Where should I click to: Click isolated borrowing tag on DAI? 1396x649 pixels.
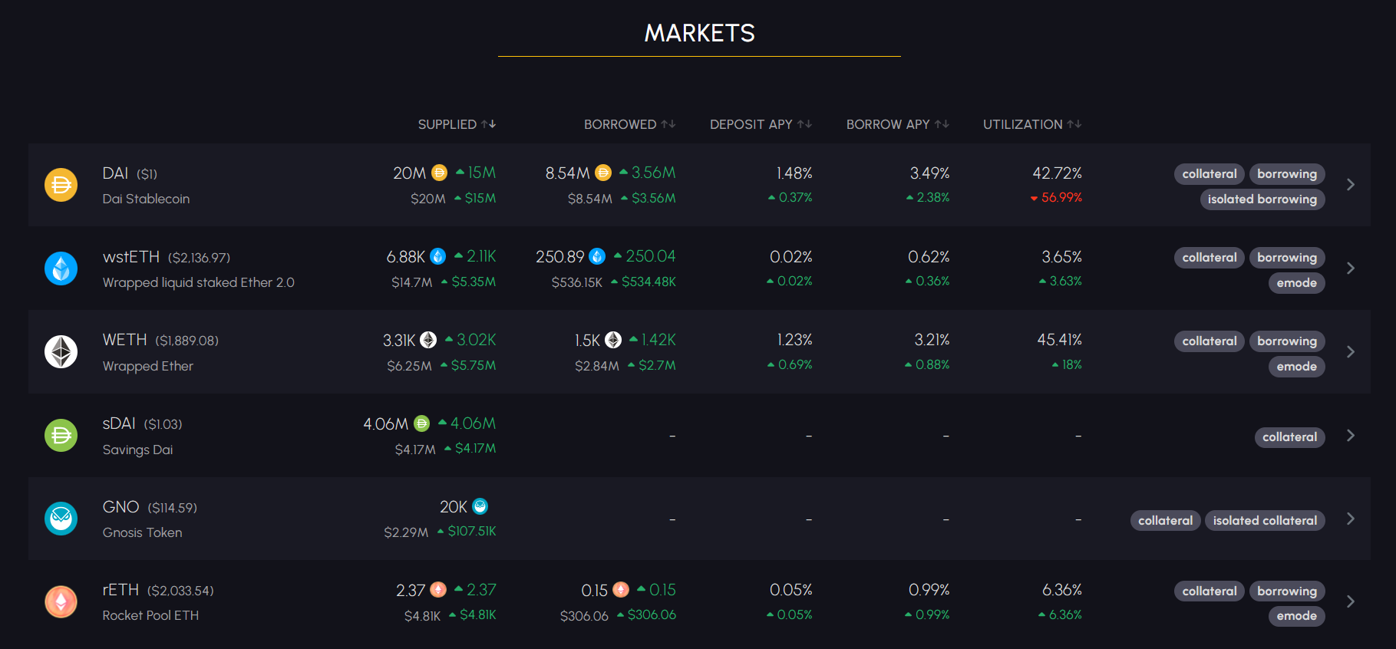pos(1262,199)
